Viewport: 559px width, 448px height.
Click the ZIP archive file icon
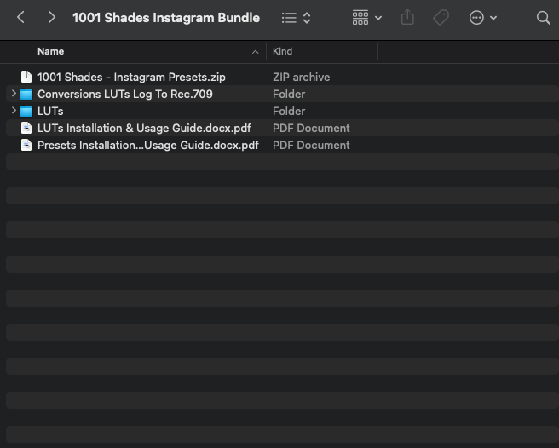[x=26, y=77]
